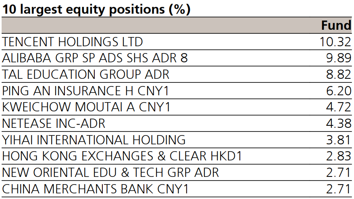
Task: Click the CHINA MERCHANTS BANK CNY1 row
Action: pos(96,189)
